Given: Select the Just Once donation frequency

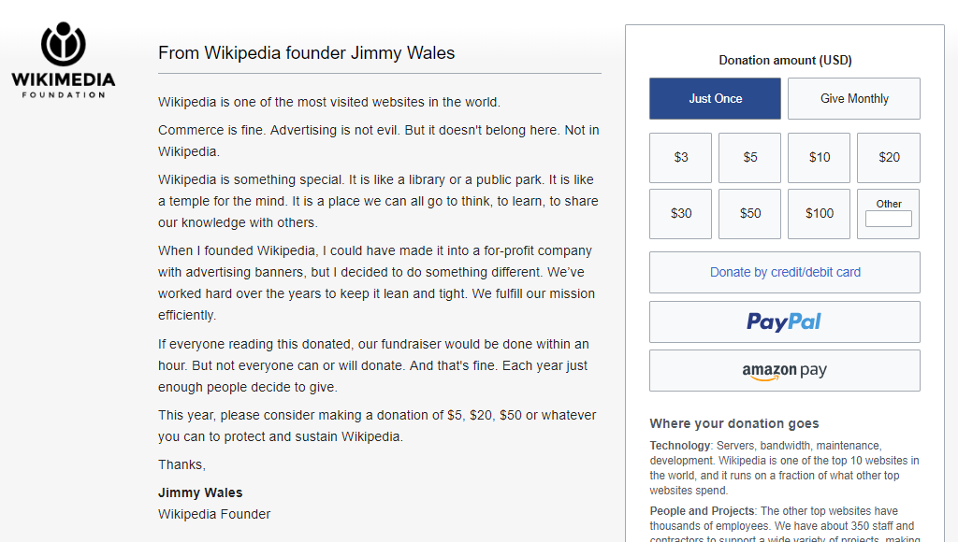Looking at the screenshot, I should pos(715,98).
